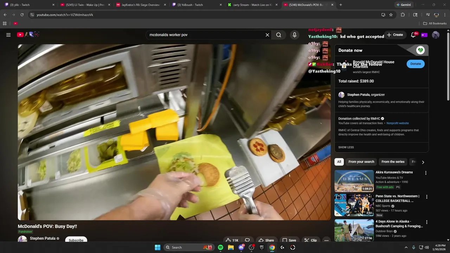450x253 pixels.
Task: Open the Windows Start menu
Action: 157,247
